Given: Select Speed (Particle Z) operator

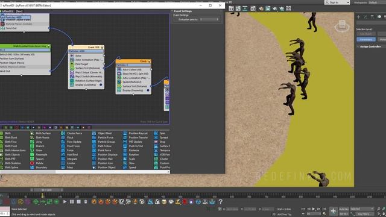Looking at the screenshot, I should coord(133,82).
